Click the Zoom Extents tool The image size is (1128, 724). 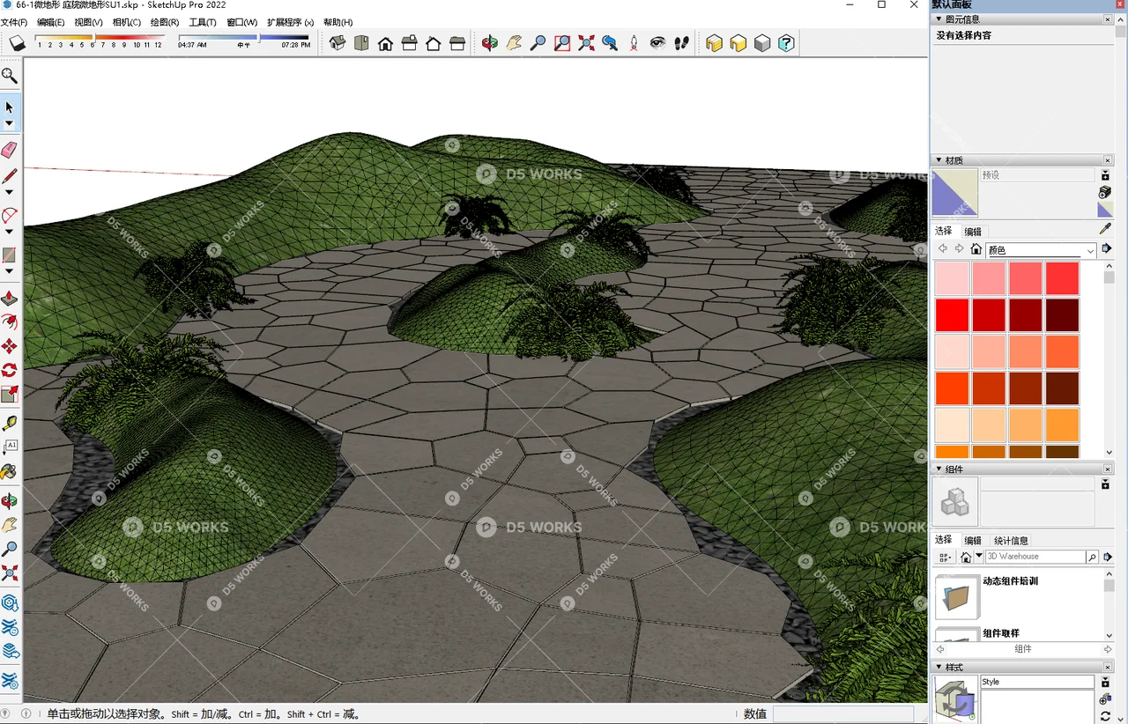pos(586,41)
